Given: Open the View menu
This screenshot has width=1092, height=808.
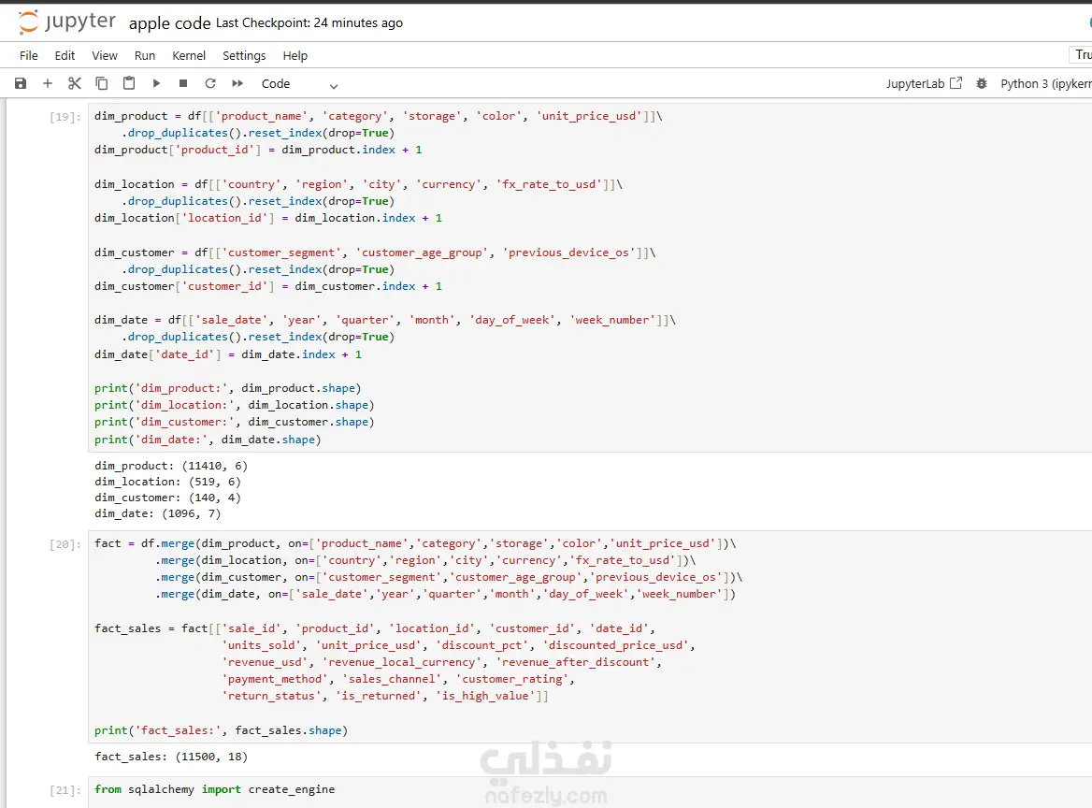Looking at the screenshot, I should coord(105,56).
